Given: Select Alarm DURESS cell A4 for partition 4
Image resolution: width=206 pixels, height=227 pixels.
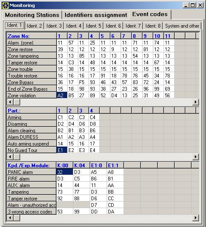Looking at the screenshot, I should [94, 137].
